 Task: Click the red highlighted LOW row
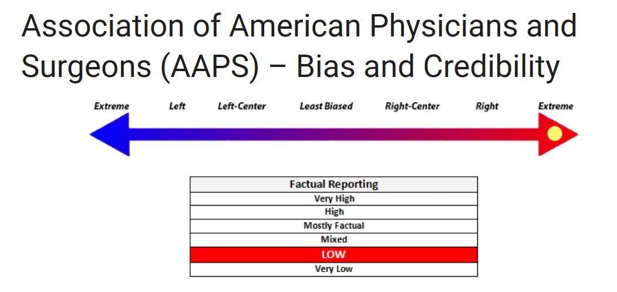pyautogui.click(x=333, y=254)
